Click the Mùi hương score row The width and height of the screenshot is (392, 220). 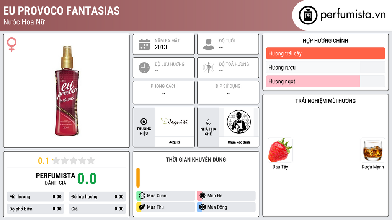click(36, 197)
